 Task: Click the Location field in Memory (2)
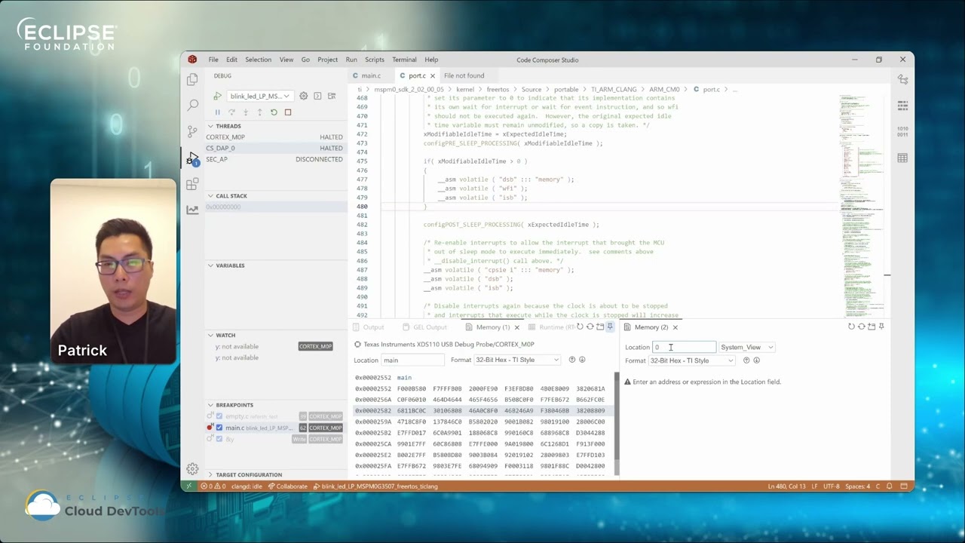(684, 347)
